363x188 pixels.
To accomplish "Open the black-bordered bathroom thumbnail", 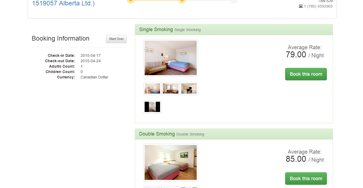I will (x=152, y=107).
